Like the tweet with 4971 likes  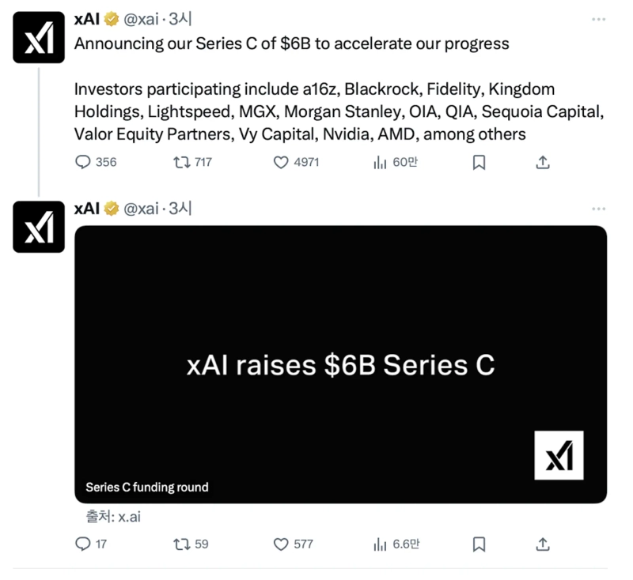coord(281,162)
